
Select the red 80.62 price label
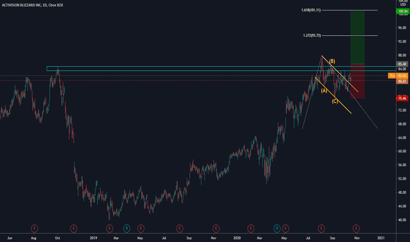402,81
